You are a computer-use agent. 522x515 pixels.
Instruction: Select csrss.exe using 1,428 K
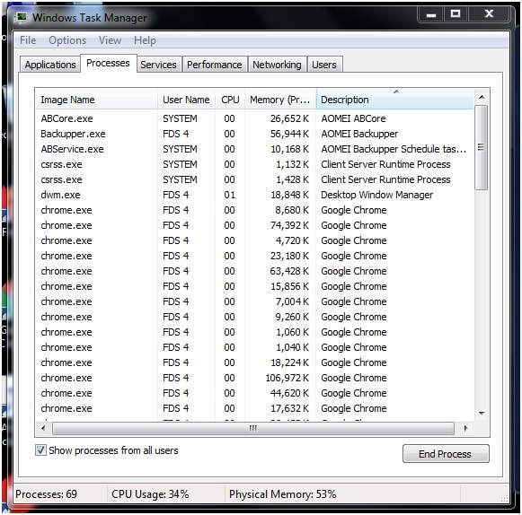[x=254, y=179]
